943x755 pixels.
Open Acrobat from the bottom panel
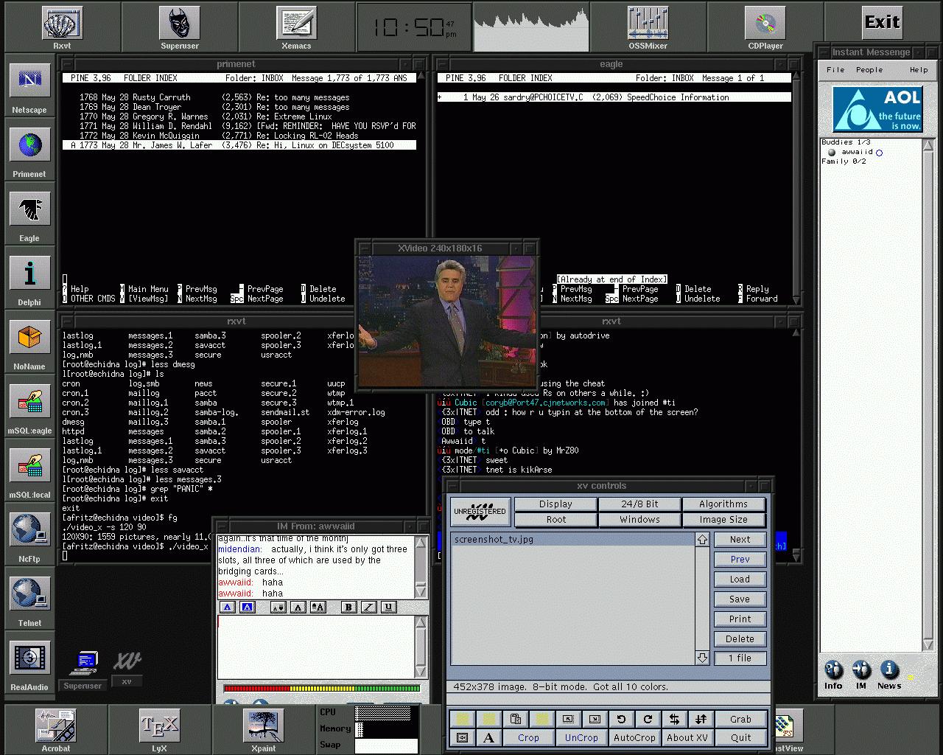coord(56,726)
